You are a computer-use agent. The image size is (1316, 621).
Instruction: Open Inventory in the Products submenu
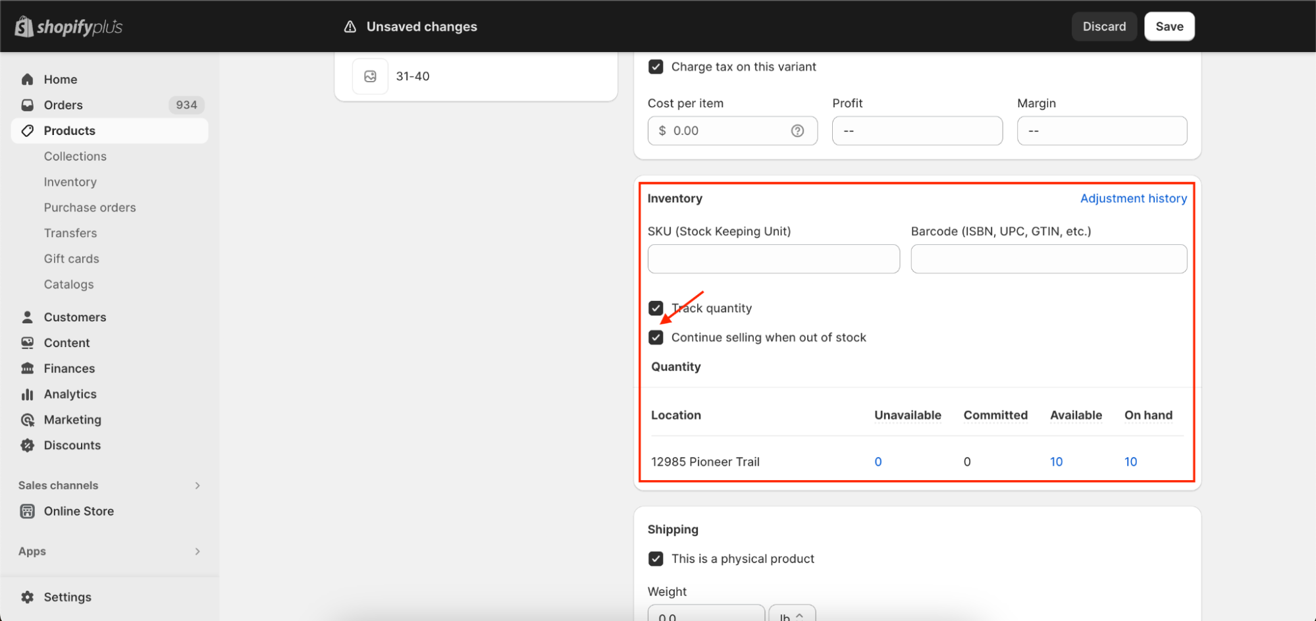(70, 182)
